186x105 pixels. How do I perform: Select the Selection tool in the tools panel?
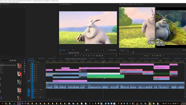click(x=25, y=60)
